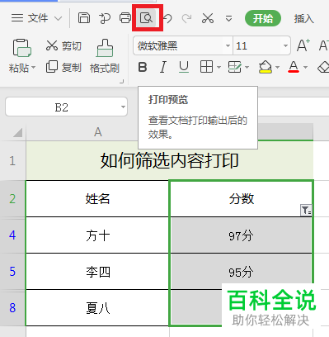Expand the 粘贴 dropdown arrow
The image size is (329, 337).
pos(34,67)
